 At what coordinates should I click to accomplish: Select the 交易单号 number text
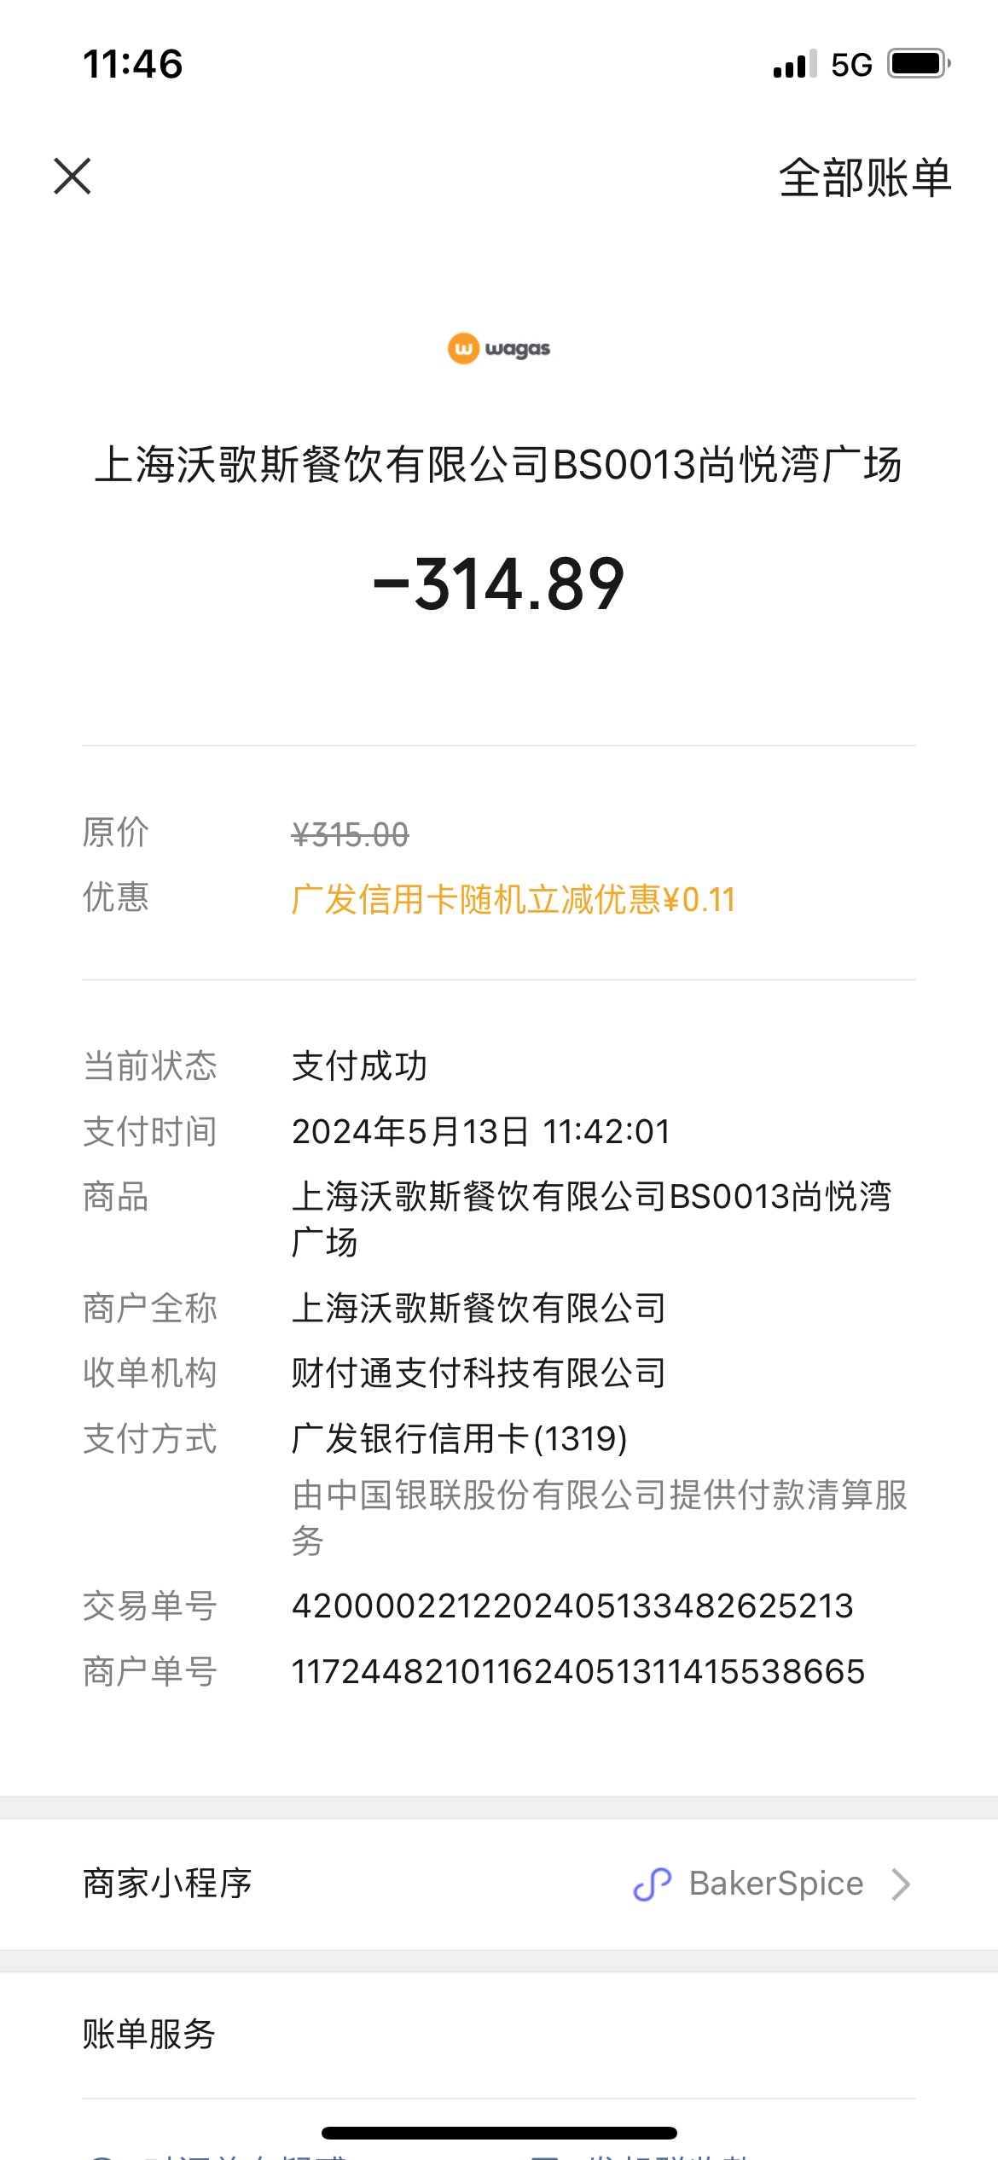572,1605
